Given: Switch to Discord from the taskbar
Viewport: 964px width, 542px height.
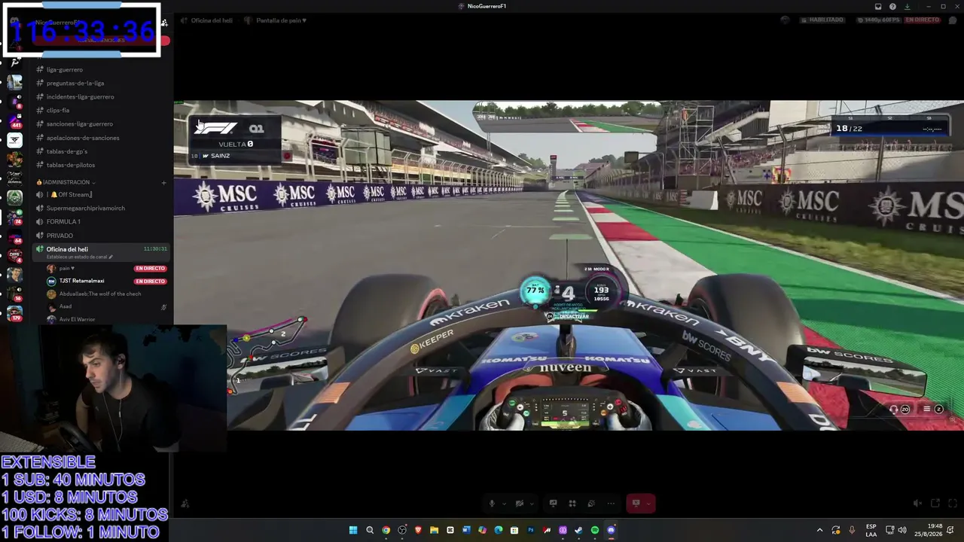Looking at the screenshot, I should [611, 530].
